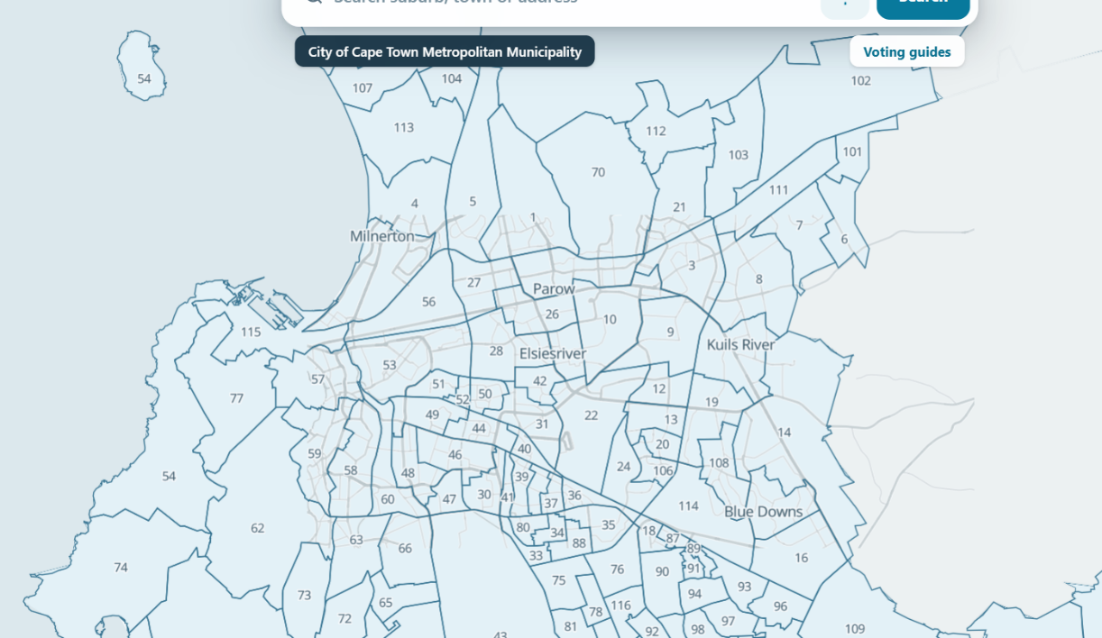Viewport: 1102px width, 638px height.
Task: Click ward number 19 label
Action: 712,403
